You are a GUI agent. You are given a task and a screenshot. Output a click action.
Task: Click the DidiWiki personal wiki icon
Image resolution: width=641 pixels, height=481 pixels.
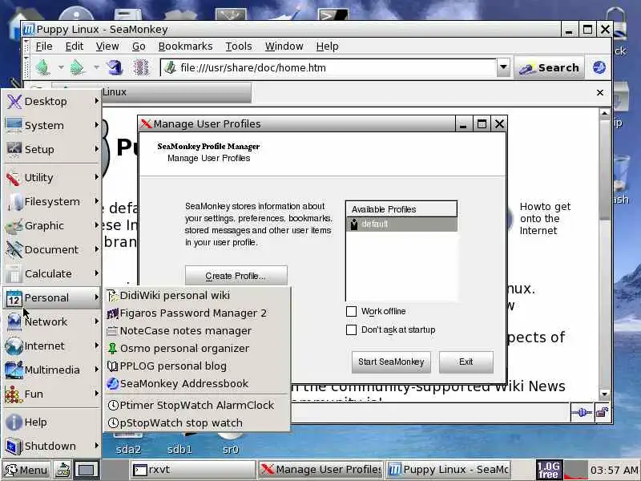[x=112, y=295]
